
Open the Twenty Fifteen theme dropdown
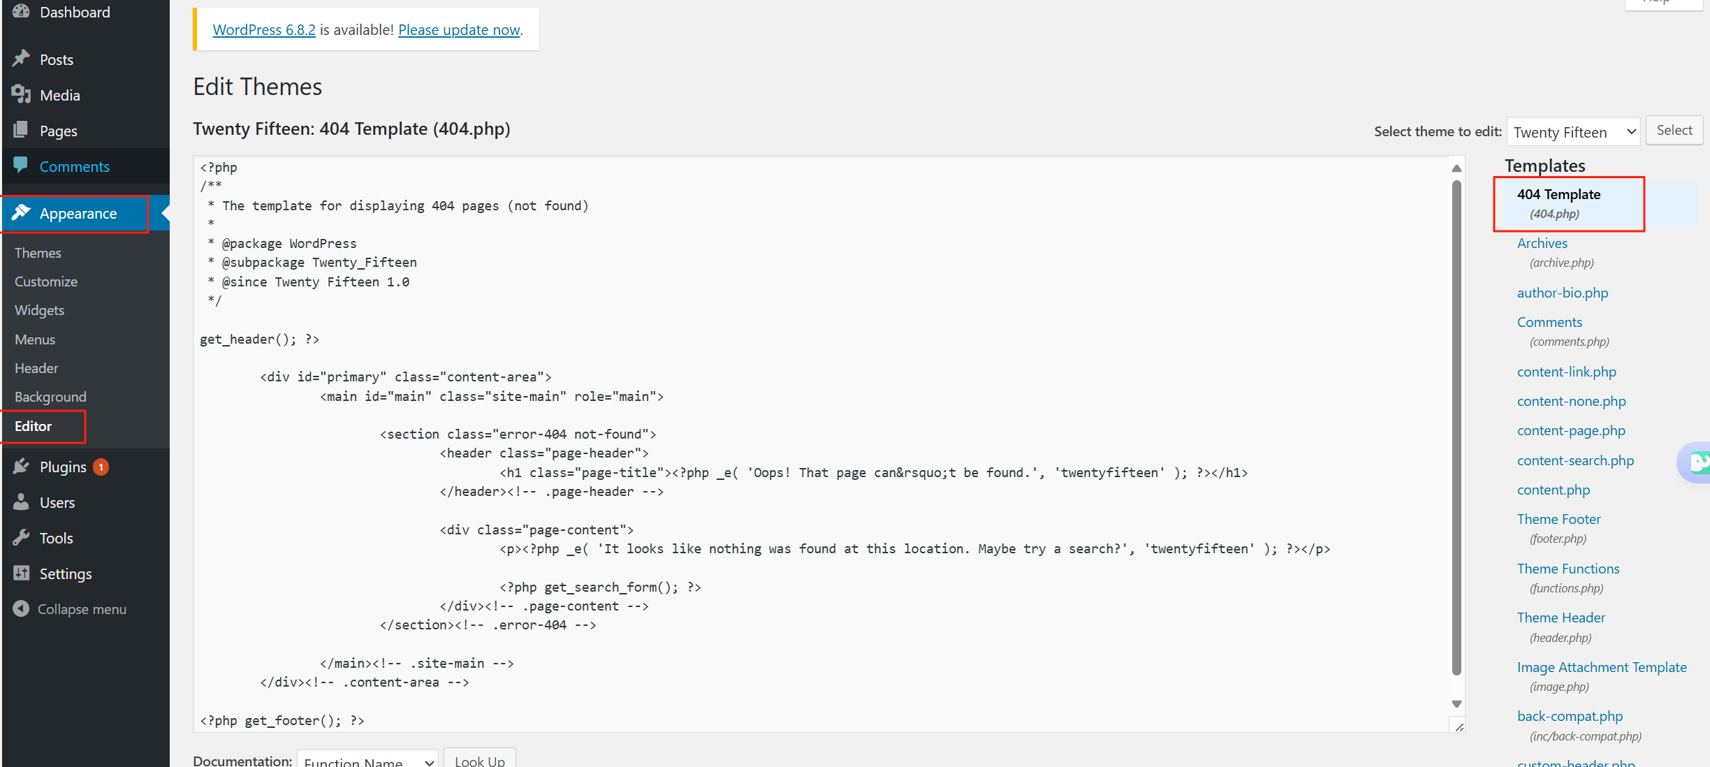point(1573,131)
